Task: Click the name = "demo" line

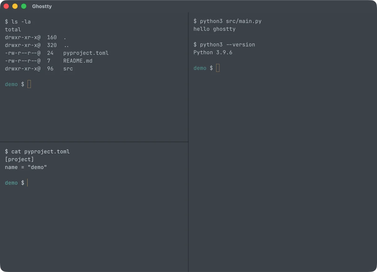Action: click(26, 167)
